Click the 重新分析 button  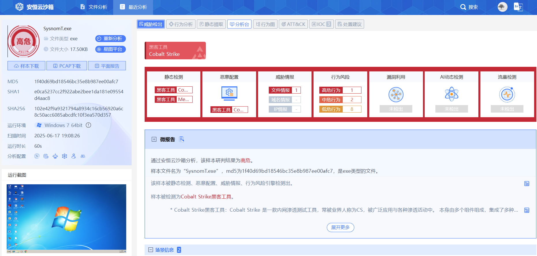tap(111, 39)
